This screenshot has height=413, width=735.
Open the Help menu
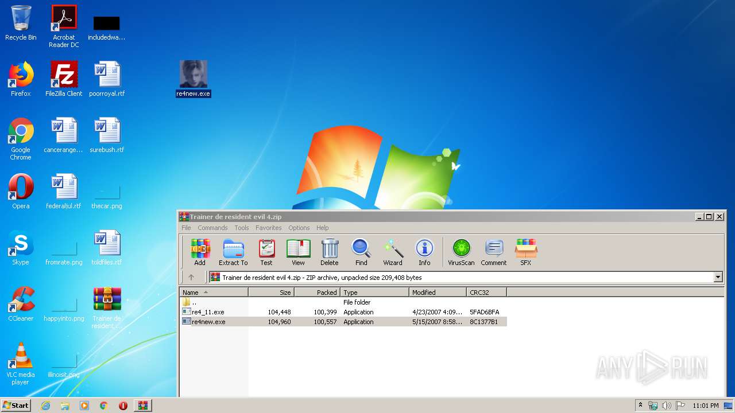[x=323, y=228]
